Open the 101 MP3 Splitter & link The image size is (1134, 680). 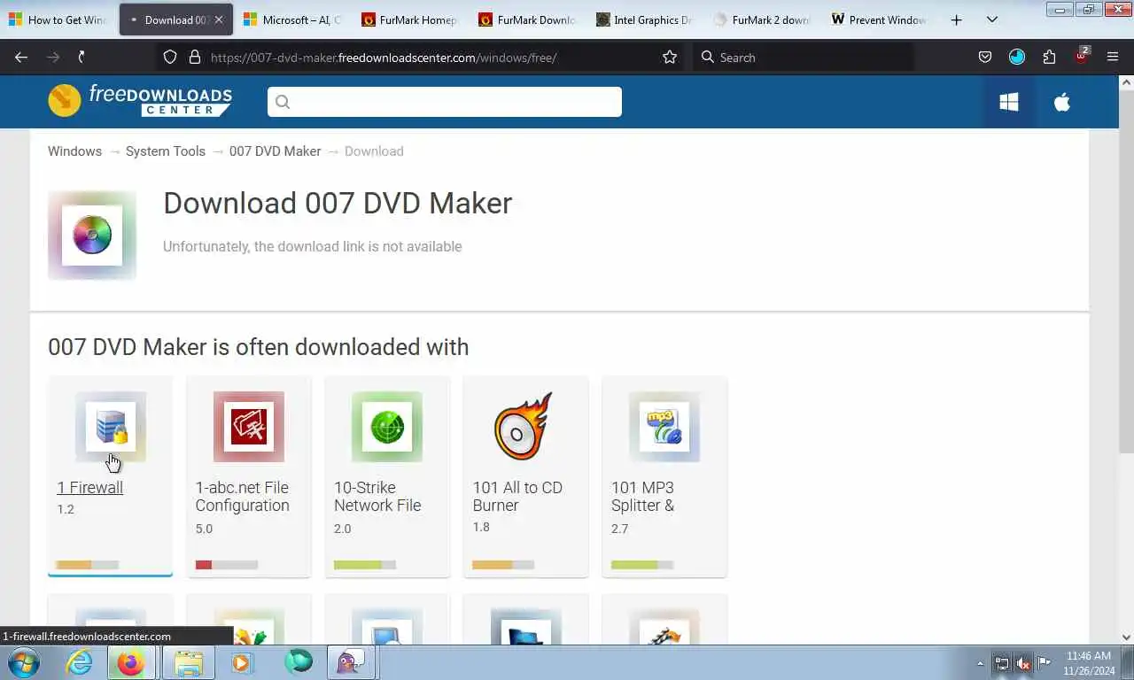(642, 496)
